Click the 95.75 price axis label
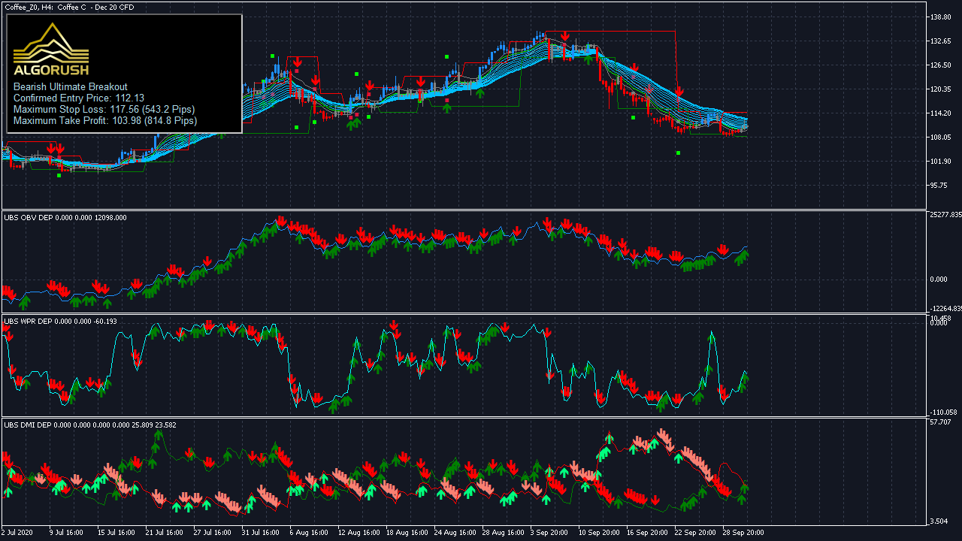 939,185
